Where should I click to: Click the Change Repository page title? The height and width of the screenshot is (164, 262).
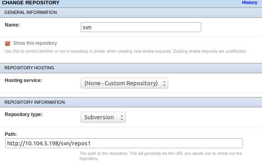30,3
